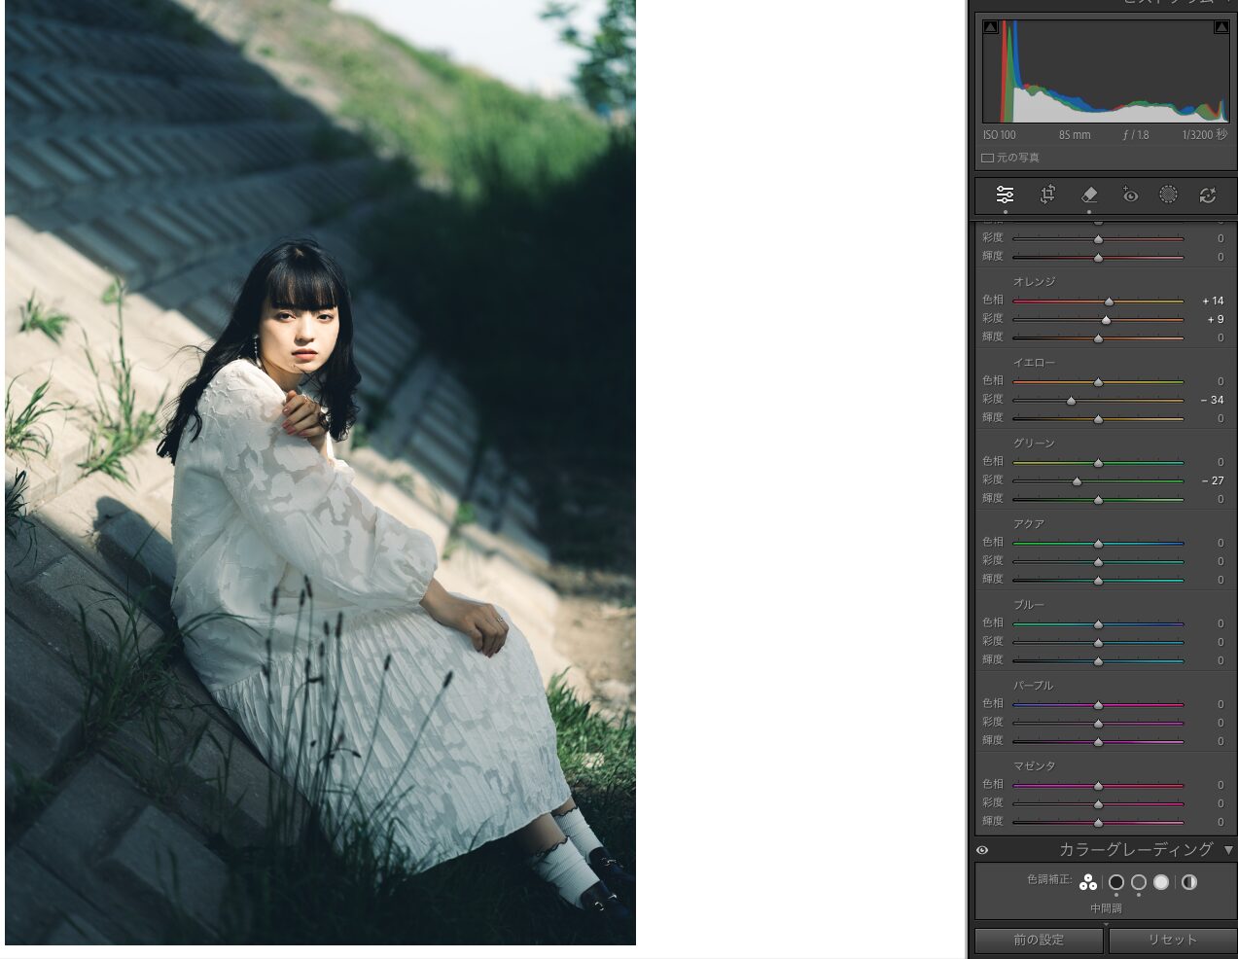Collapse the カラーグレーディング panel triangle
Screen dimensions: 1238x959
(1227, 850)
